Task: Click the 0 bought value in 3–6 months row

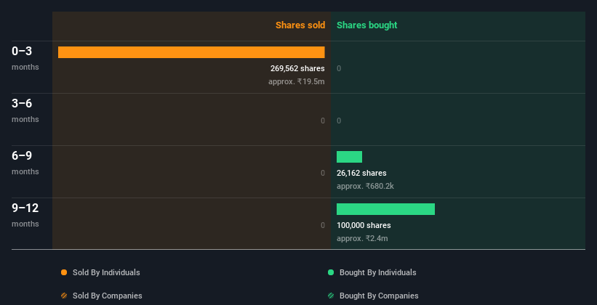Action: (339, 121)
